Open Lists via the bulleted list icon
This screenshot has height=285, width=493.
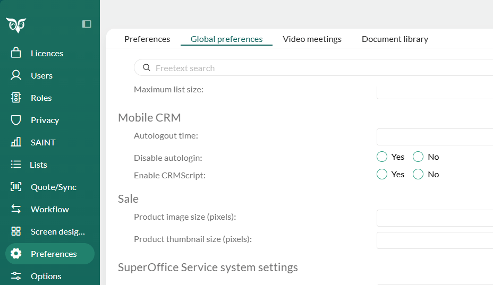pos(16,165)
